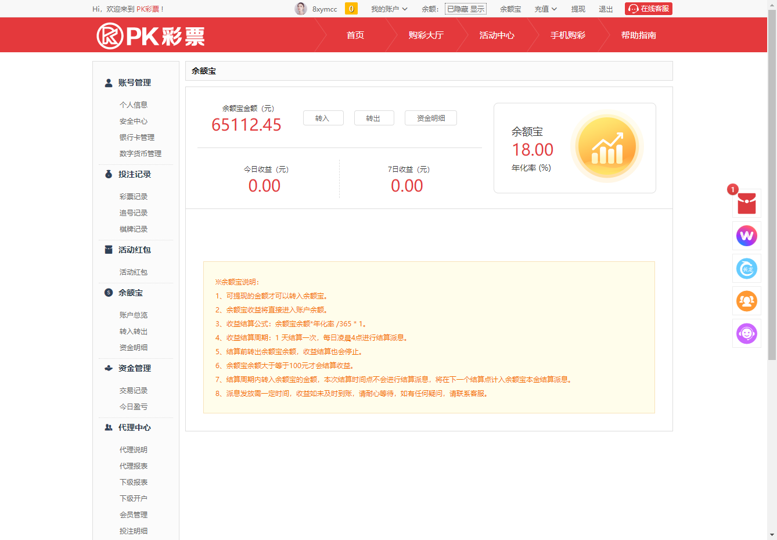Screen dimensions: 777x540
Task: Contact 在线客服 in the top bar
Action: (648, 9)
